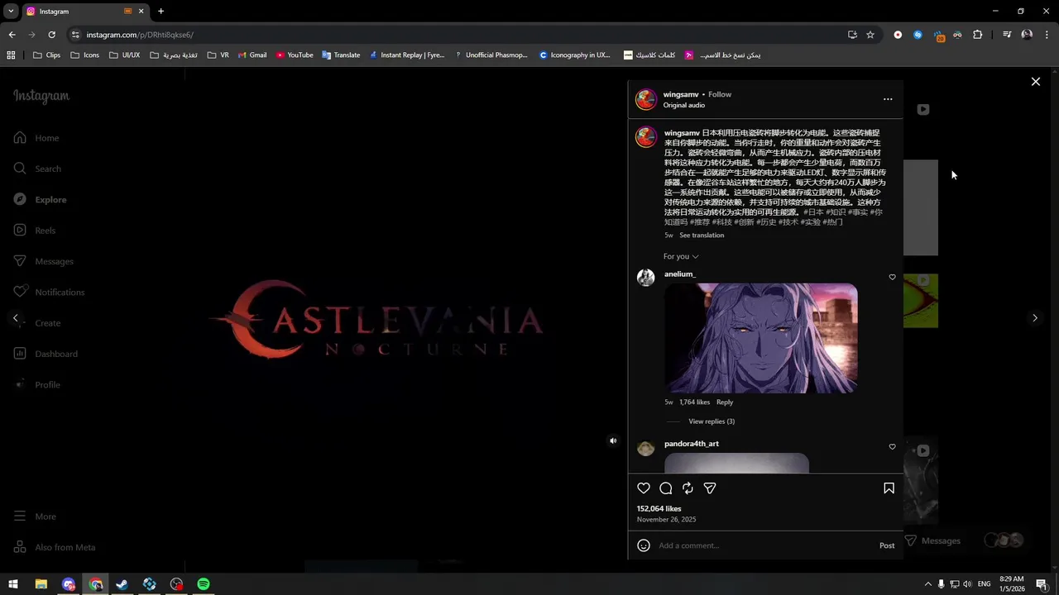View 1,764 likes on comment
1059x595 pixels.
coord(694,402)
